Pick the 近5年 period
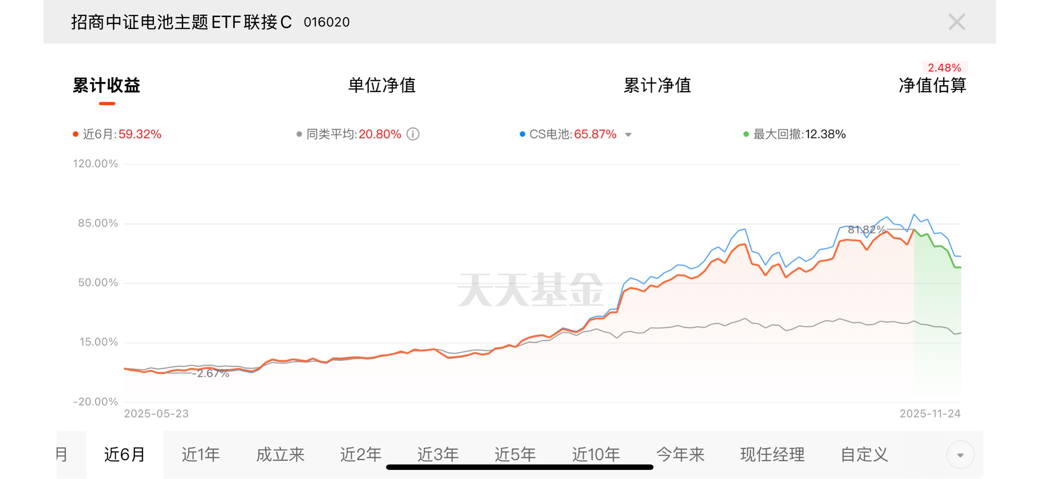Screen dimensions: 1040x479 pyautogui.click(x=515, y=455)
